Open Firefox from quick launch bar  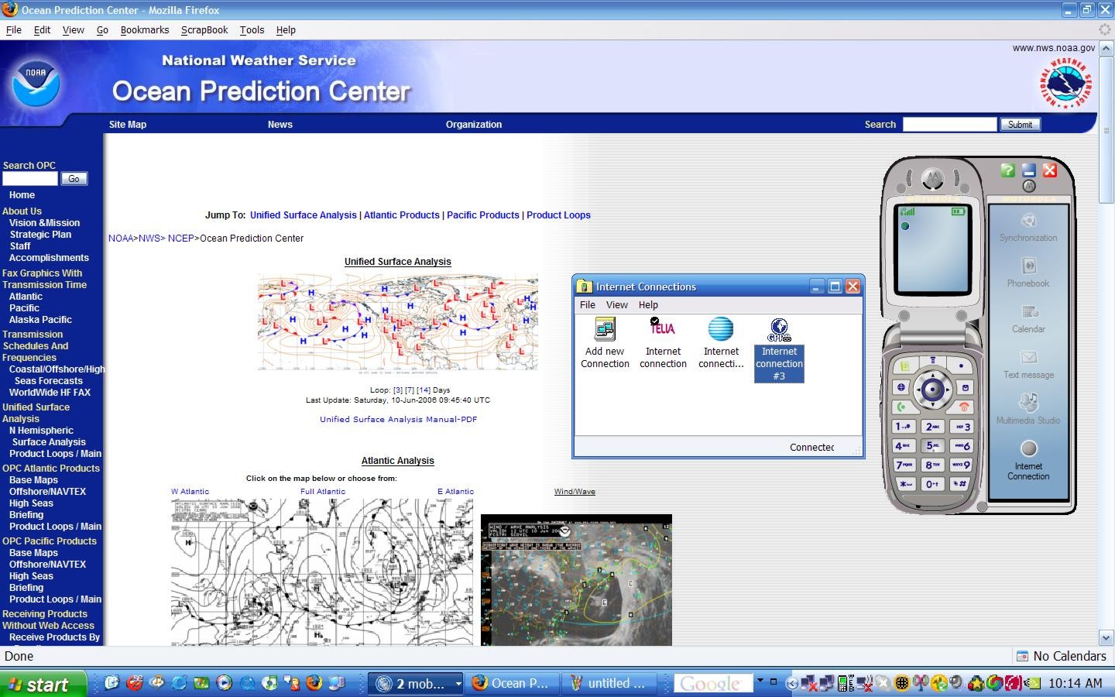[x=314, y=683]
